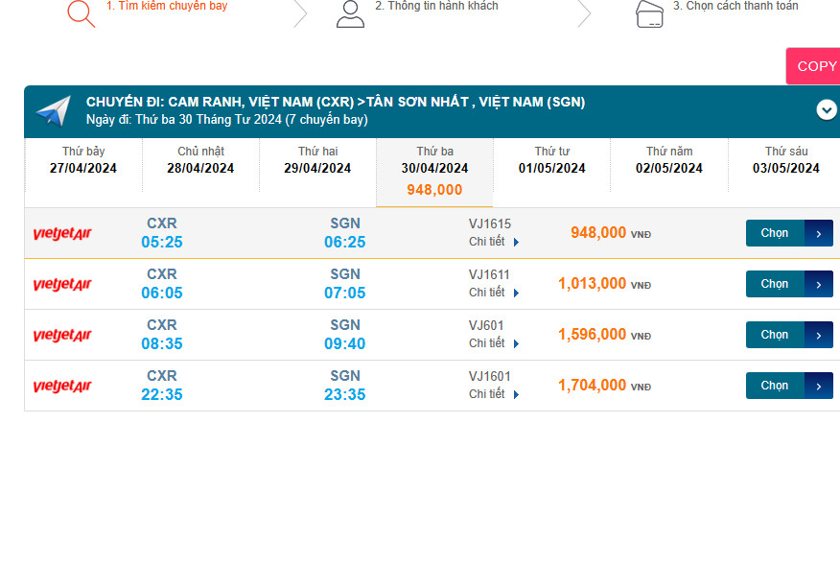Pick the Thứ sáu 03/05/2024 date

click(785, 160)
